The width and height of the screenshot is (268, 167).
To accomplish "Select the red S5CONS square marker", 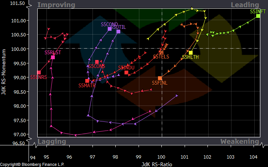I will click(x=97, y=61).
